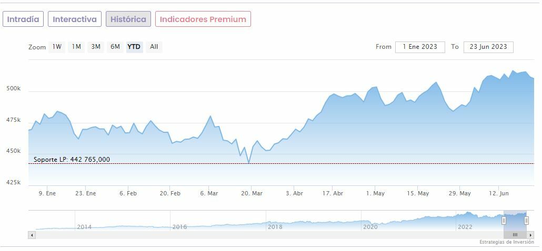Click Estrategias de Inversión credit link
The width and height of the screenshot is (542, 251).
point(506,242)
